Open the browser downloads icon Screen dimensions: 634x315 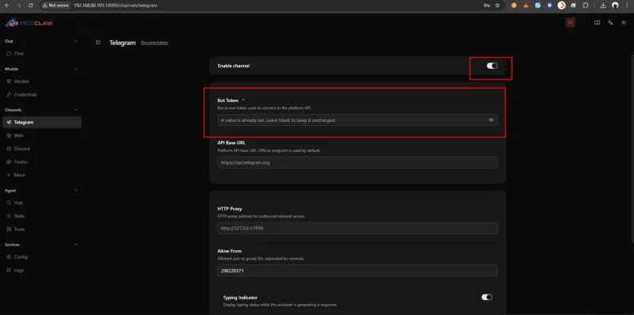pyautogui.click(x=603, y=6)
